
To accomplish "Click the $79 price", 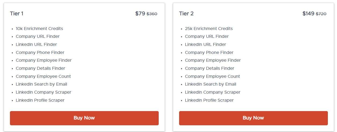I will [x=140, y=14].
